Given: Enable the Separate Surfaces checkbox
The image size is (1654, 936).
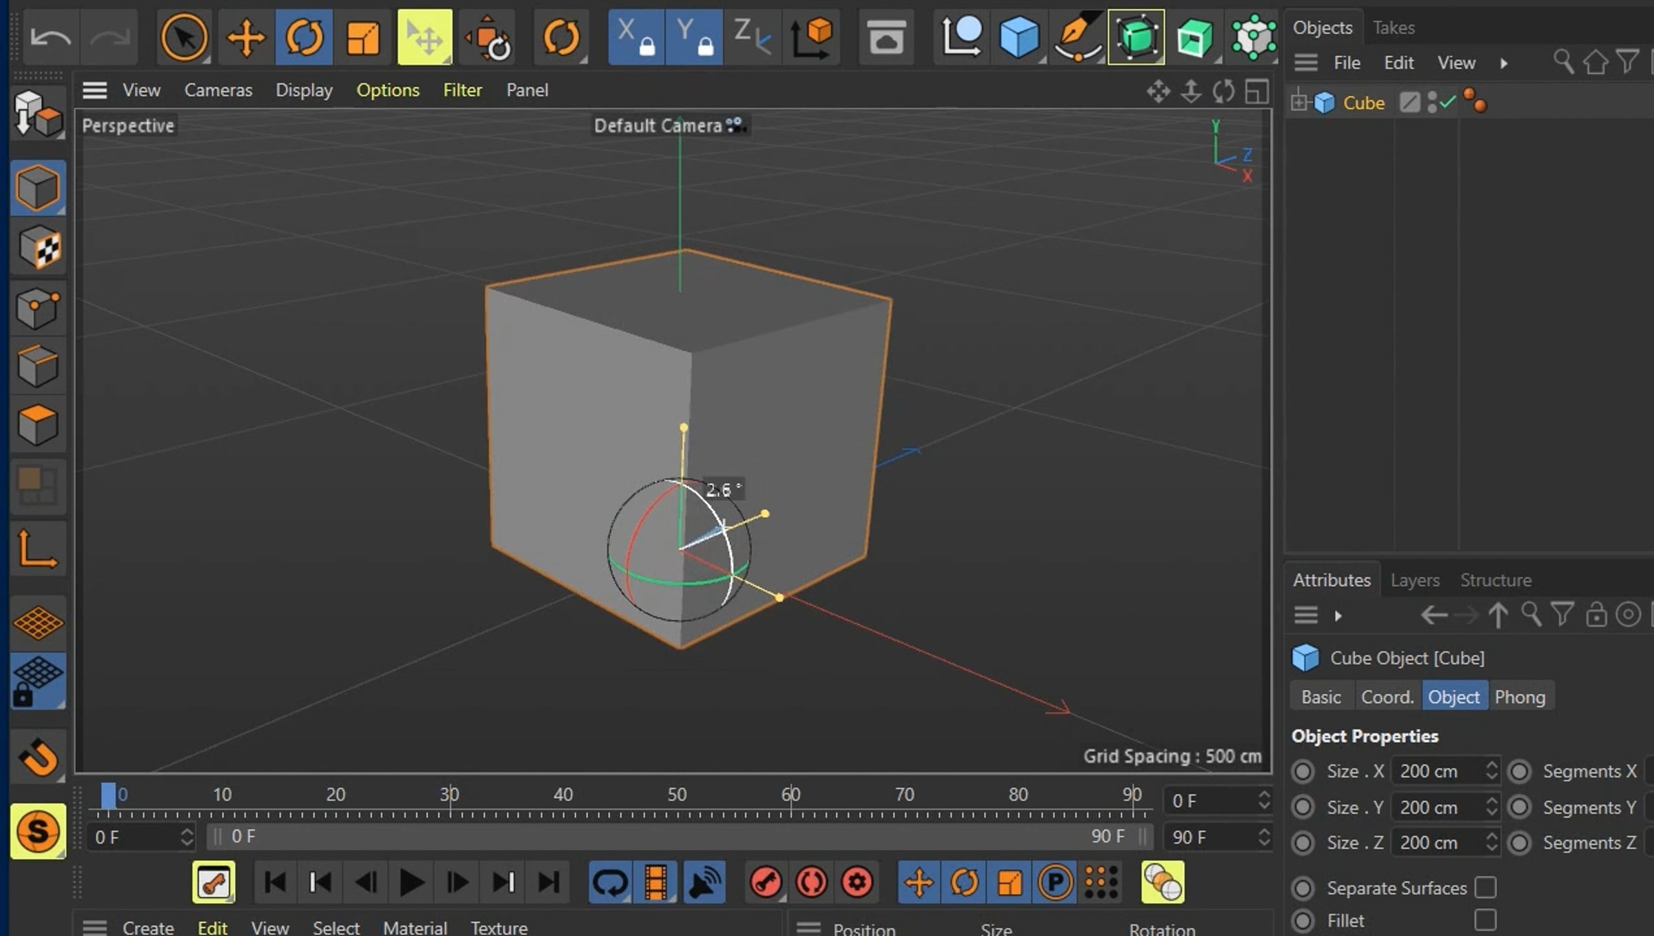Looking at the screenshot, I should tap(1485, 888).
